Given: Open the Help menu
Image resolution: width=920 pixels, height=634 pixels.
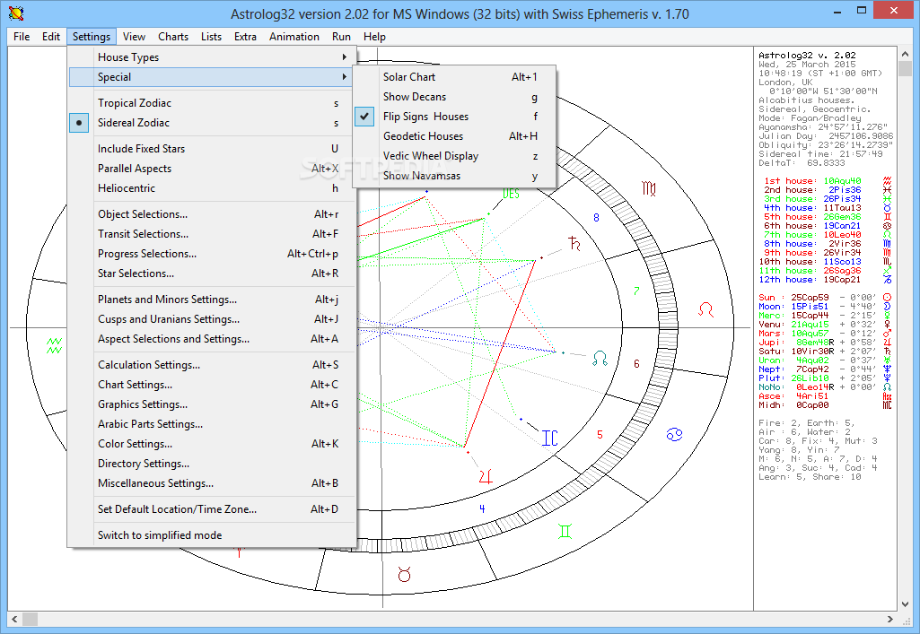Looking at the screenshot, I should 374,37.
